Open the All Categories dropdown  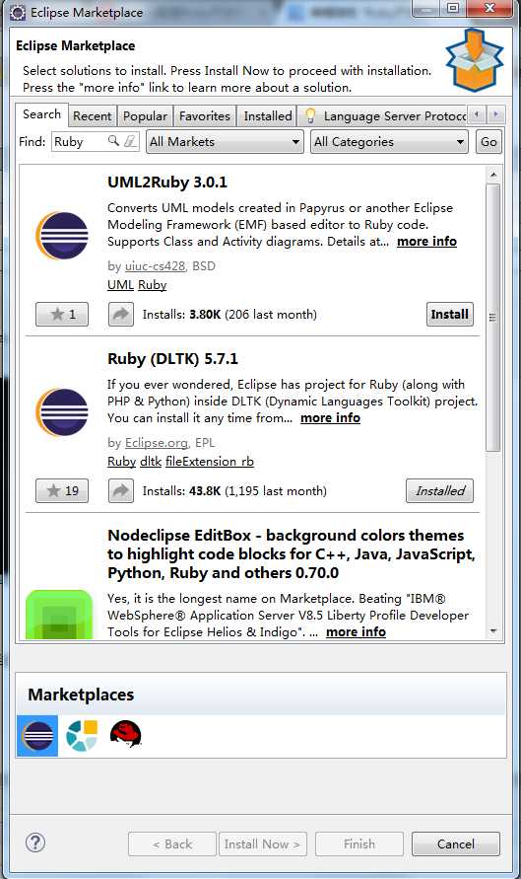point(389,142)
